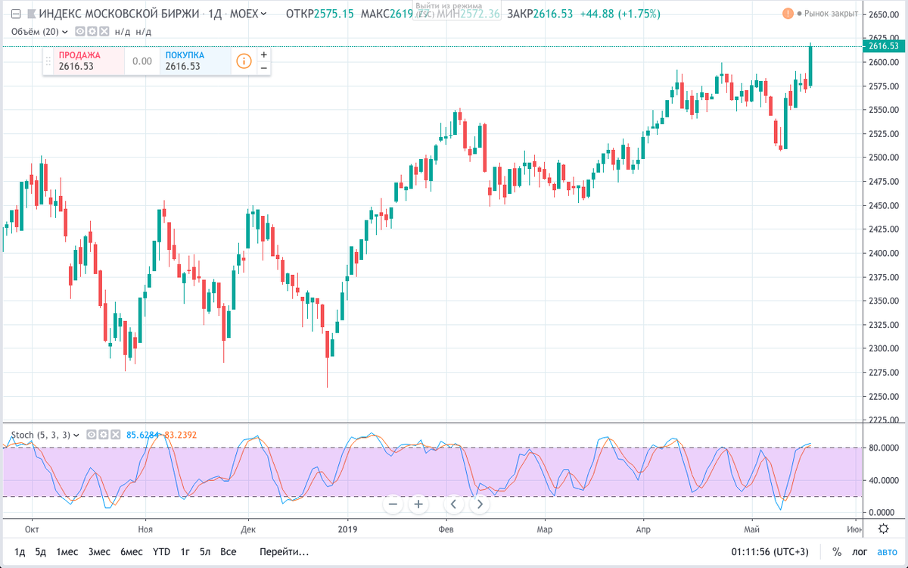Select the Все time range
The height and width of the screenshot is (568, 908).
(229, 551)
